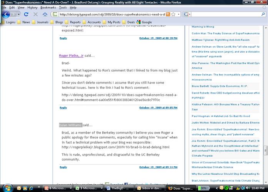The image size is (268, 192).
Task: Click the site identity icon before URL
Action: 55,14
